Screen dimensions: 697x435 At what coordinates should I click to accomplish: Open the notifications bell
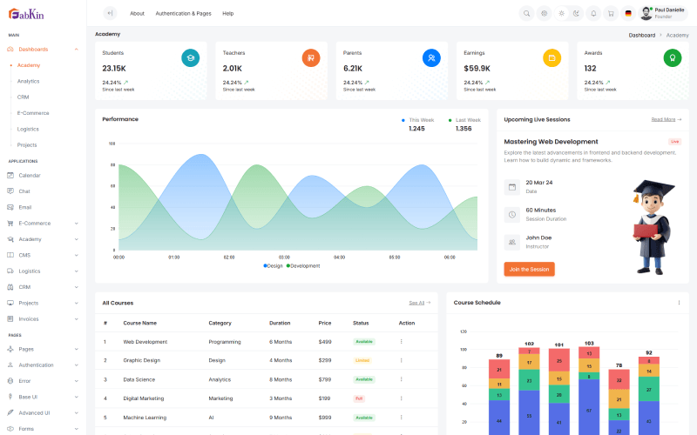[593, 13]
